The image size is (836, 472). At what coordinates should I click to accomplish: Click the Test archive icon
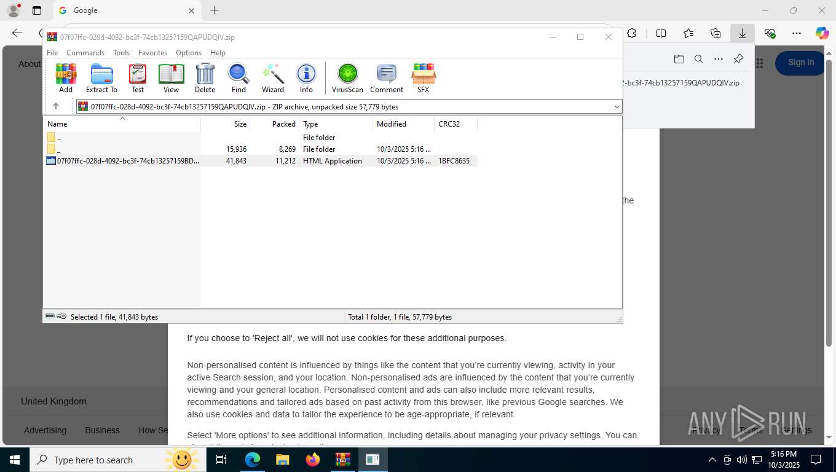138,78
